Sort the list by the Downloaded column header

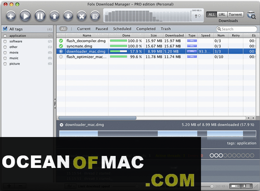tap(174, 36)
